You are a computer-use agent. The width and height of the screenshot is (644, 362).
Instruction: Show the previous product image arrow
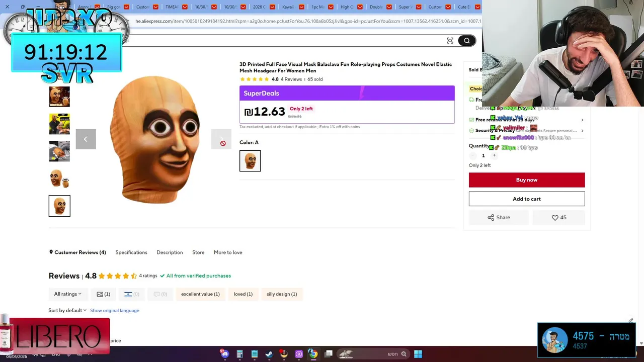tap(86, 139)
